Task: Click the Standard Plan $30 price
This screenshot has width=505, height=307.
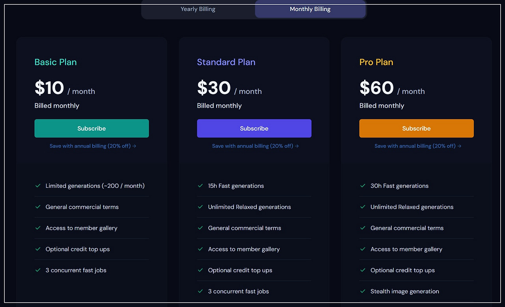Action: pyautogui.click(x=214, y=88)
